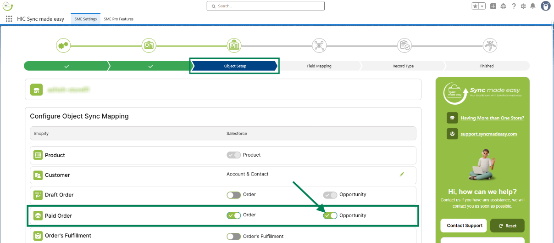Enable Draft Order to Order toggle
Screen dimensions: 554x243
point(233,195)
